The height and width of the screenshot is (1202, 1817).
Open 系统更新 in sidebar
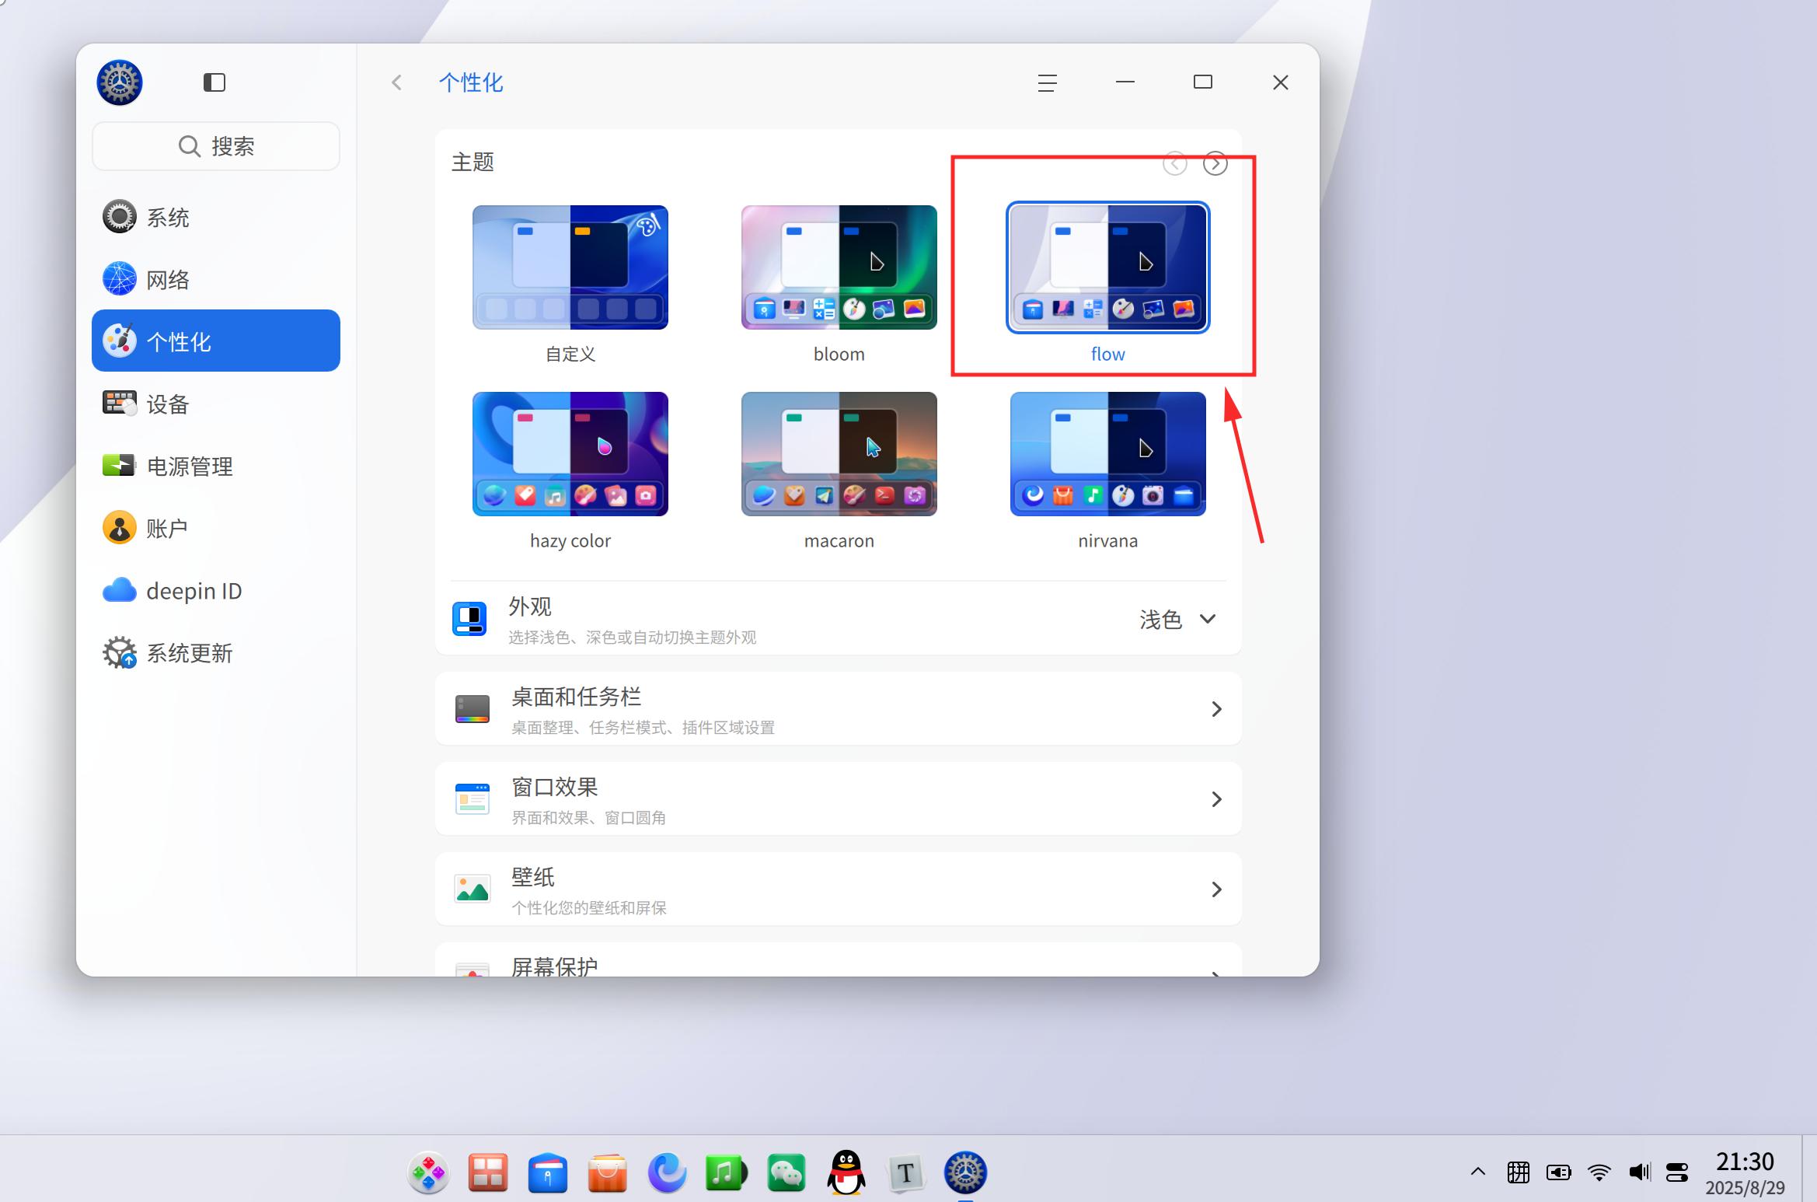[216, 653]
